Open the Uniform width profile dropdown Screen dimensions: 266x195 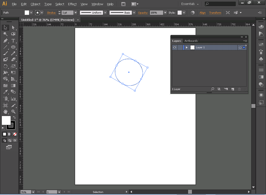(105, 13)
